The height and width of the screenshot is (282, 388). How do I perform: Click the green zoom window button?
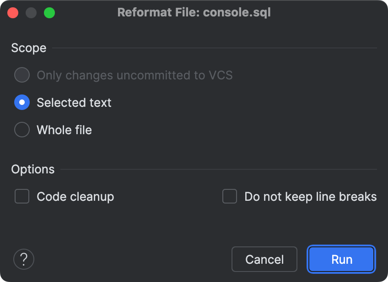coord(49,13)
